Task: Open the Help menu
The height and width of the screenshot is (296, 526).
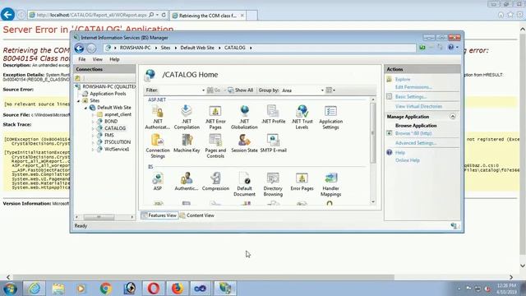Action: click(114, 59)
